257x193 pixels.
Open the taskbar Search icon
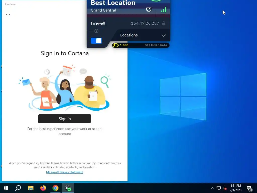(18, 188)
